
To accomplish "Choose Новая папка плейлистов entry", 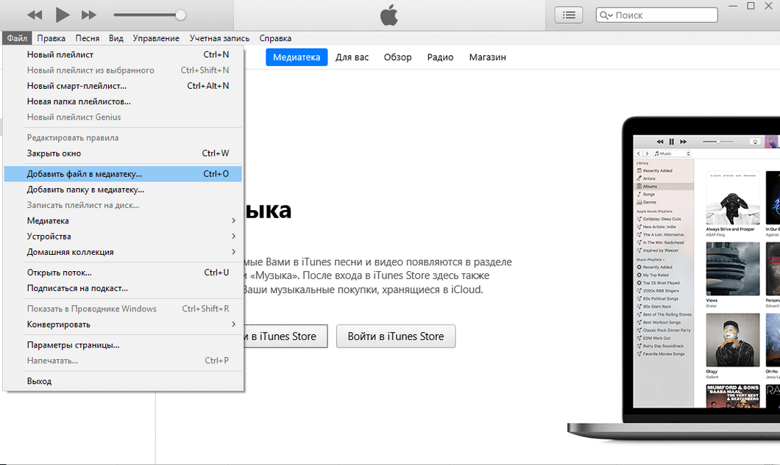I will (123, 101).
